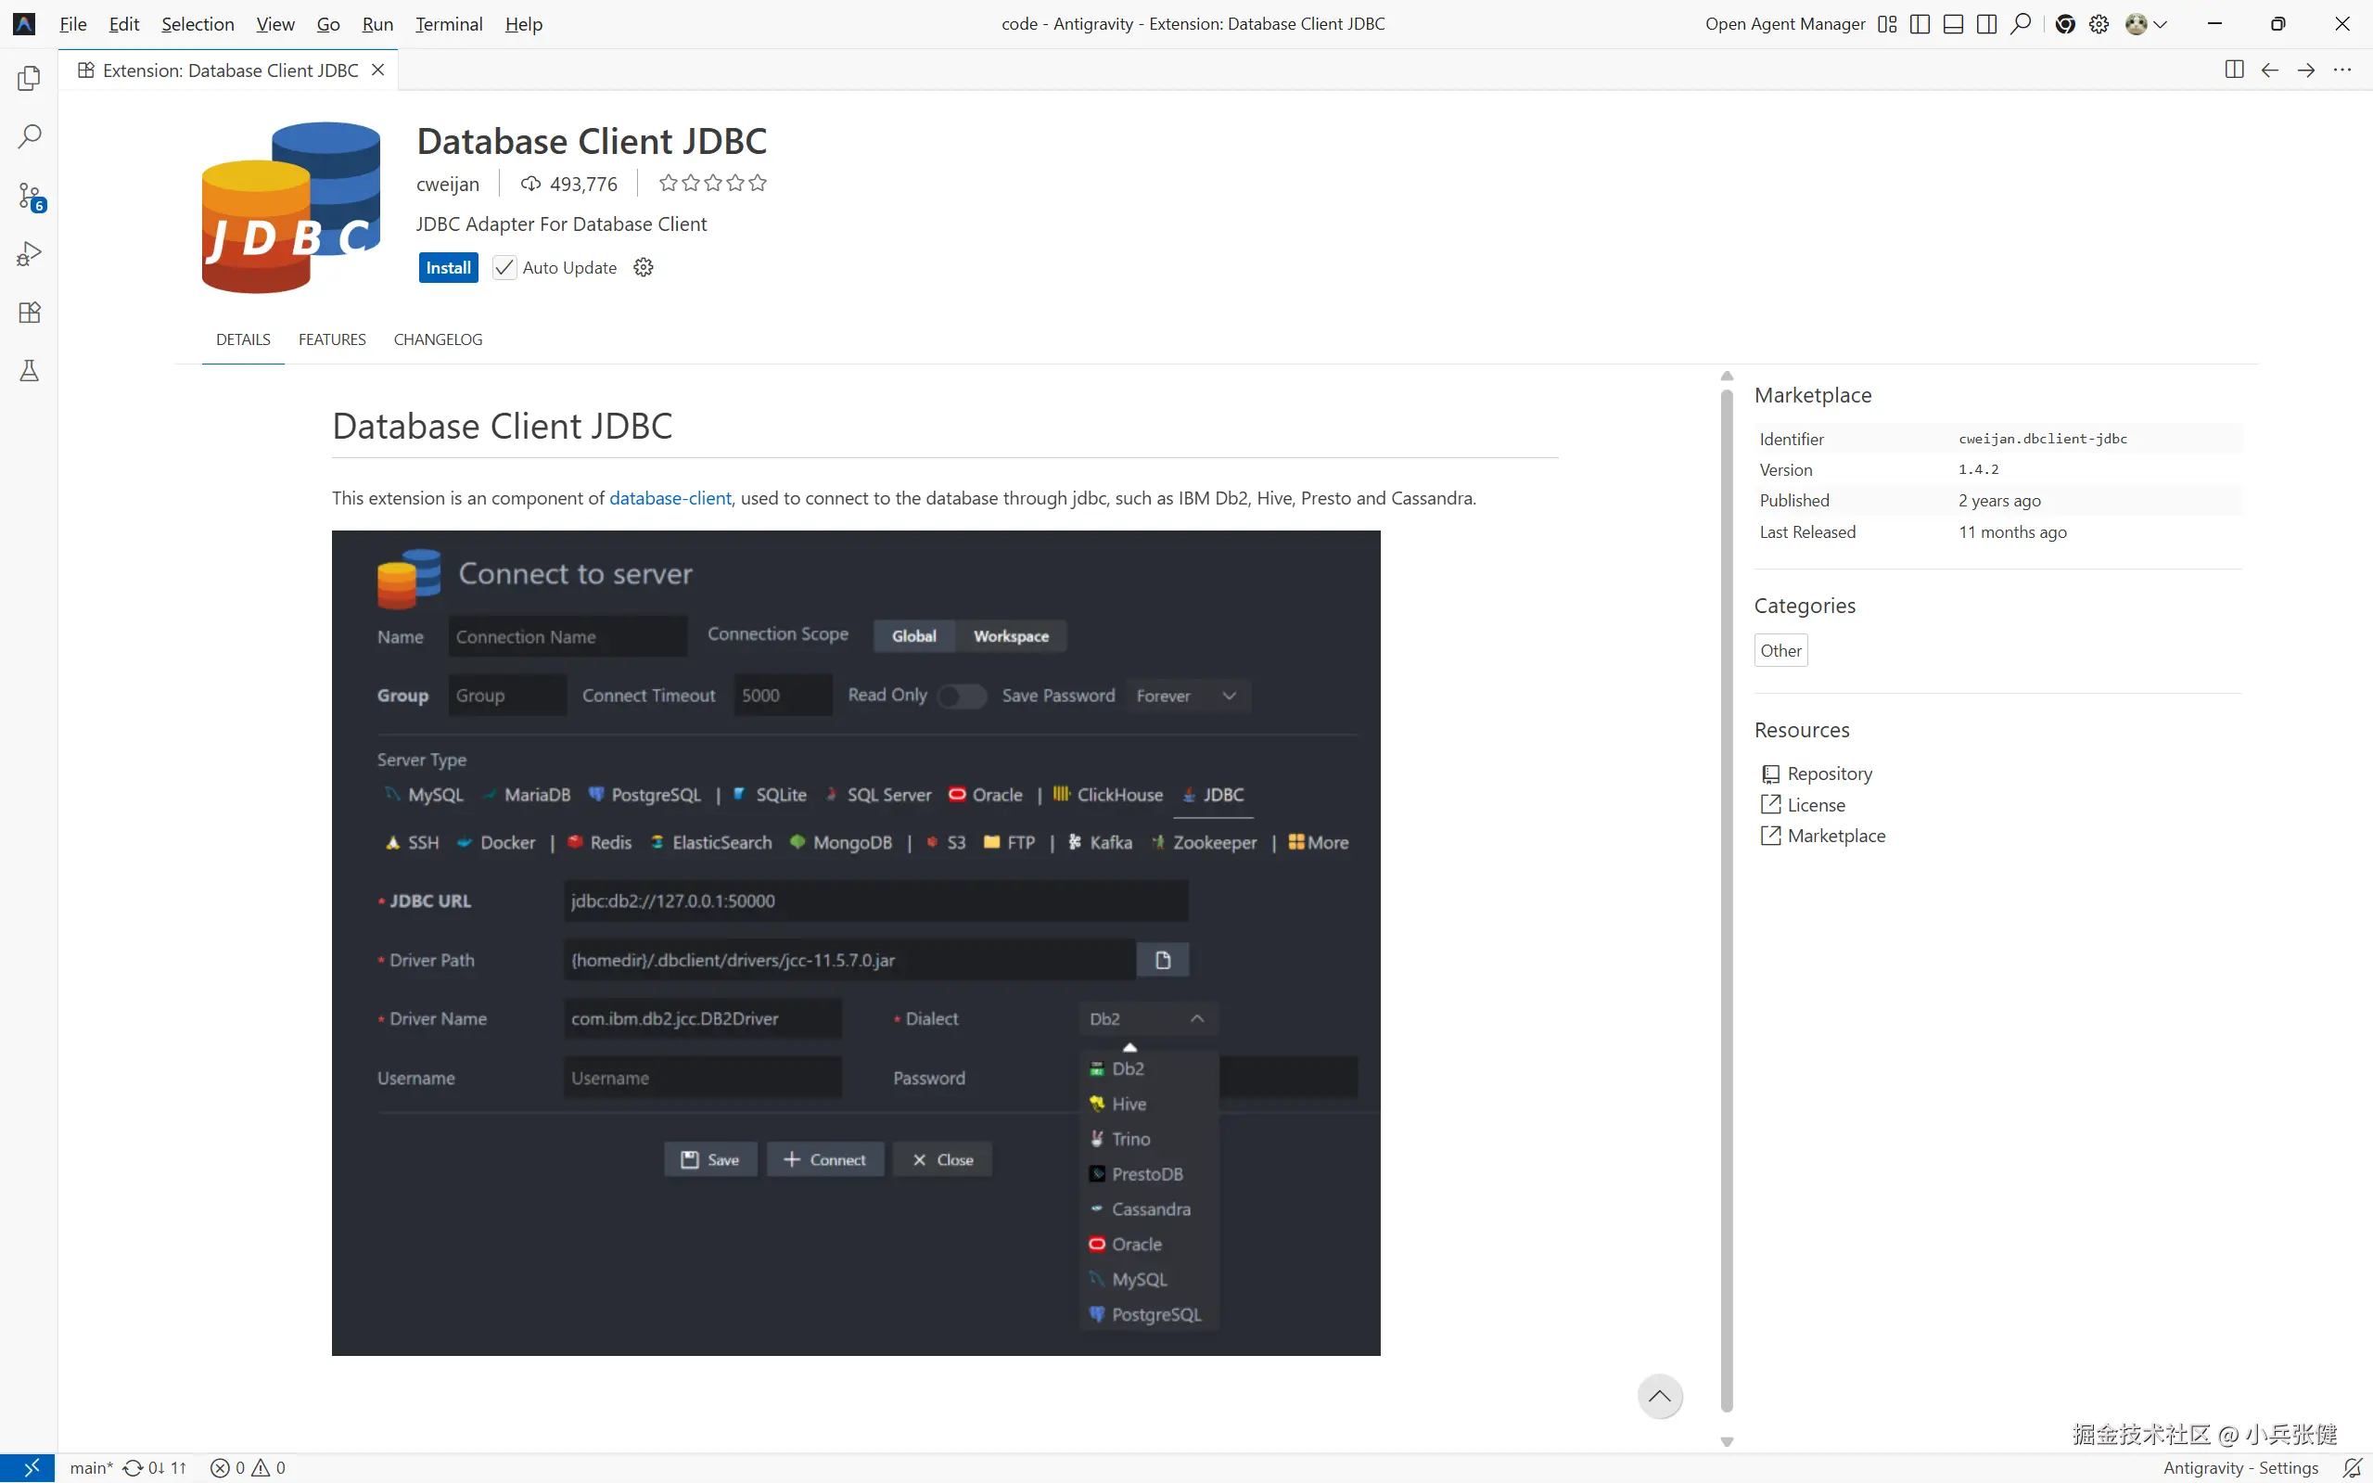Install the Database Client JDBC extension

(x=448, y=268)
